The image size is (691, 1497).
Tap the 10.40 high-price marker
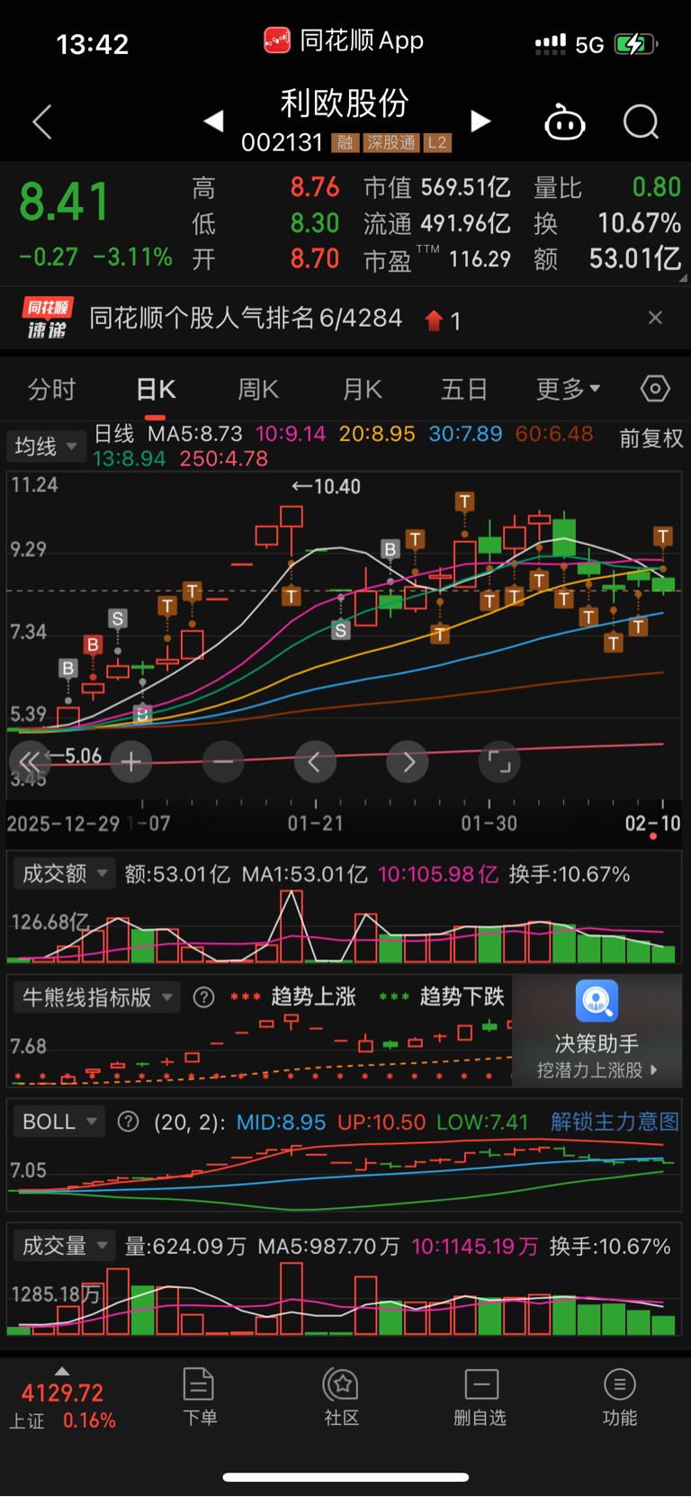tap(326, 487)
